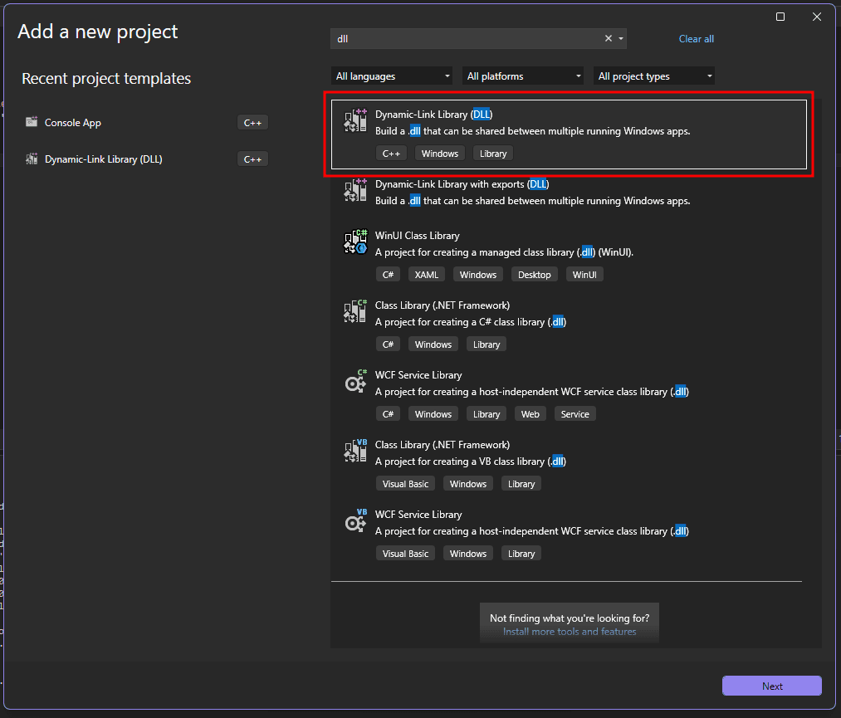Click in the template search box

(x=465, y=38)
